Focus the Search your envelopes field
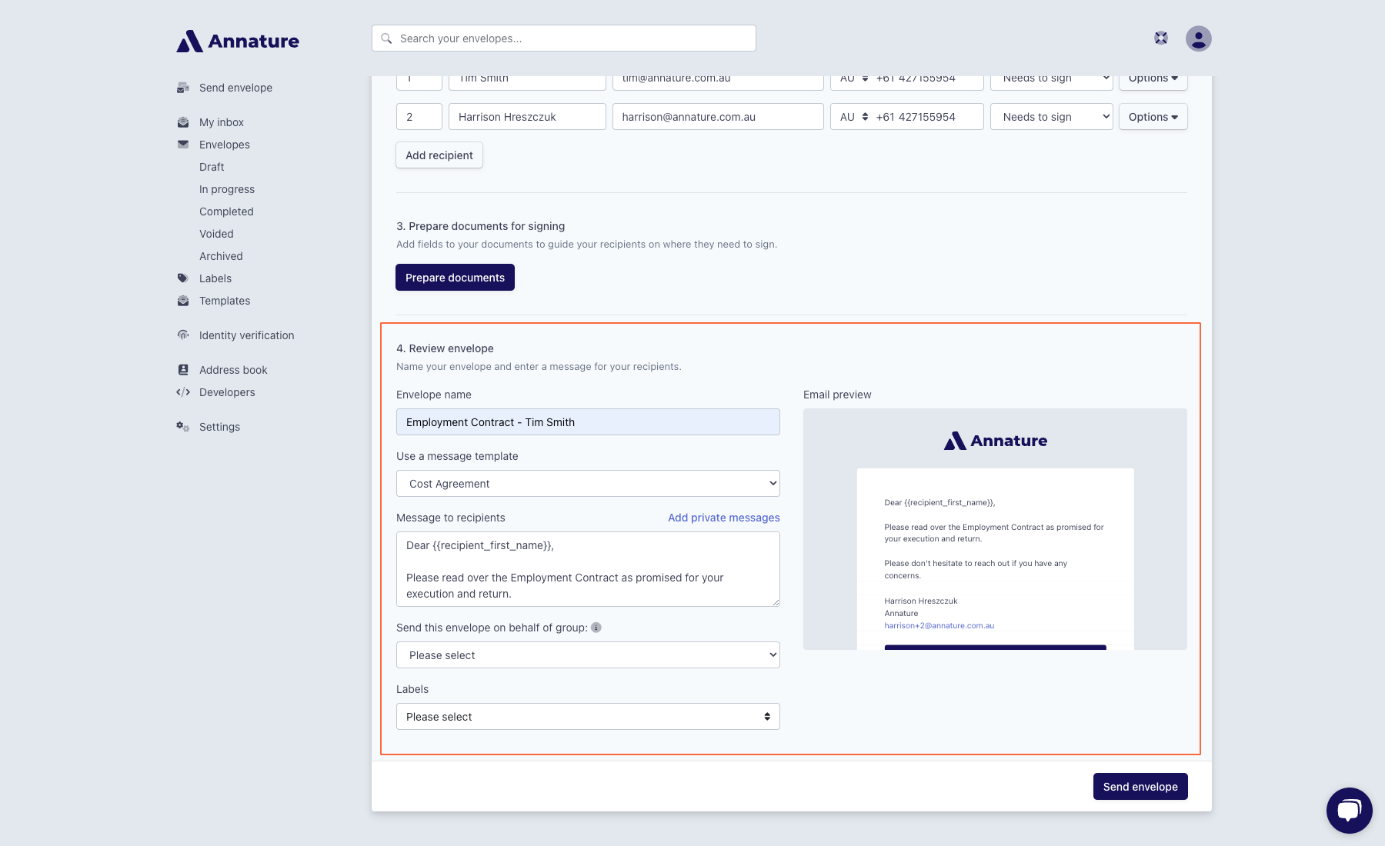Viewport: 1385px width, 846px height. (564, 38)
